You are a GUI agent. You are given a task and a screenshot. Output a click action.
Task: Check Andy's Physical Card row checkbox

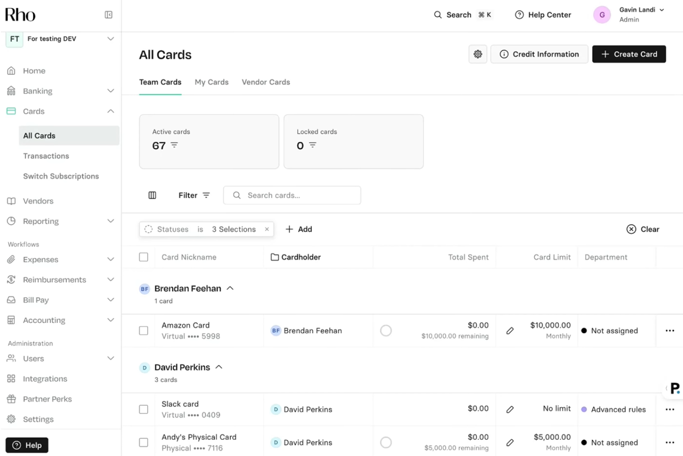[x=144, y=442]
